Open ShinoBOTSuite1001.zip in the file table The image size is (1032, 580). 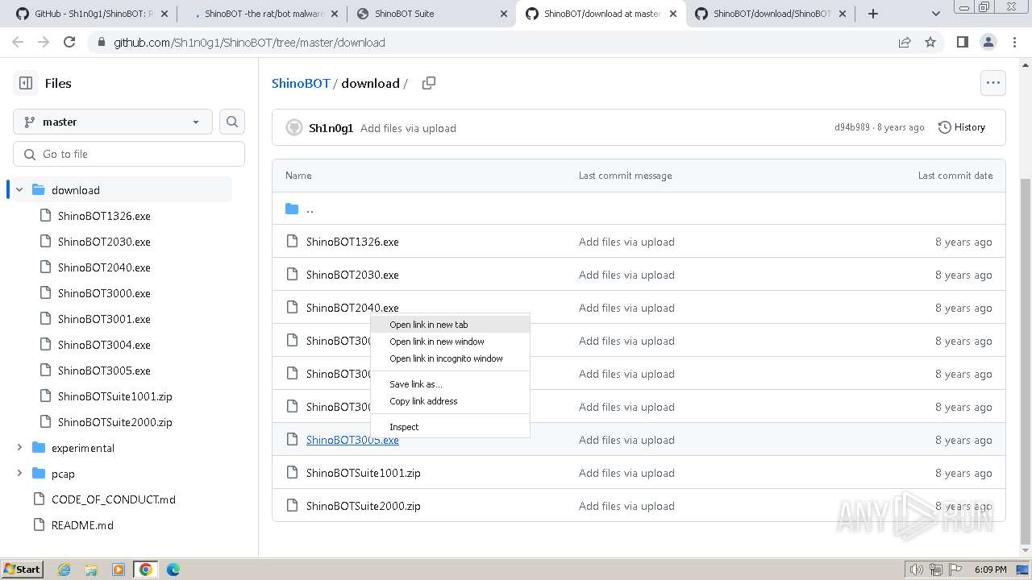tap(364, 473)
